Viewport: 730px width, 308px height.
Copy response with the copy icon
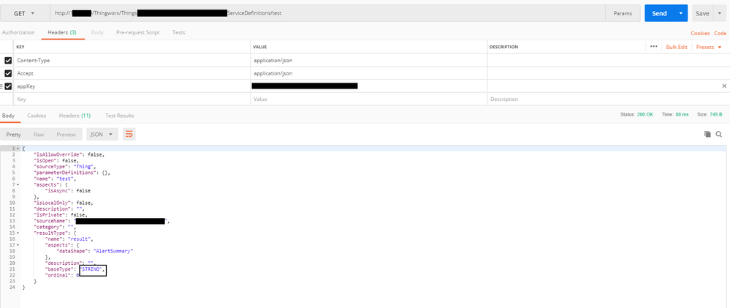pos(707,134)
